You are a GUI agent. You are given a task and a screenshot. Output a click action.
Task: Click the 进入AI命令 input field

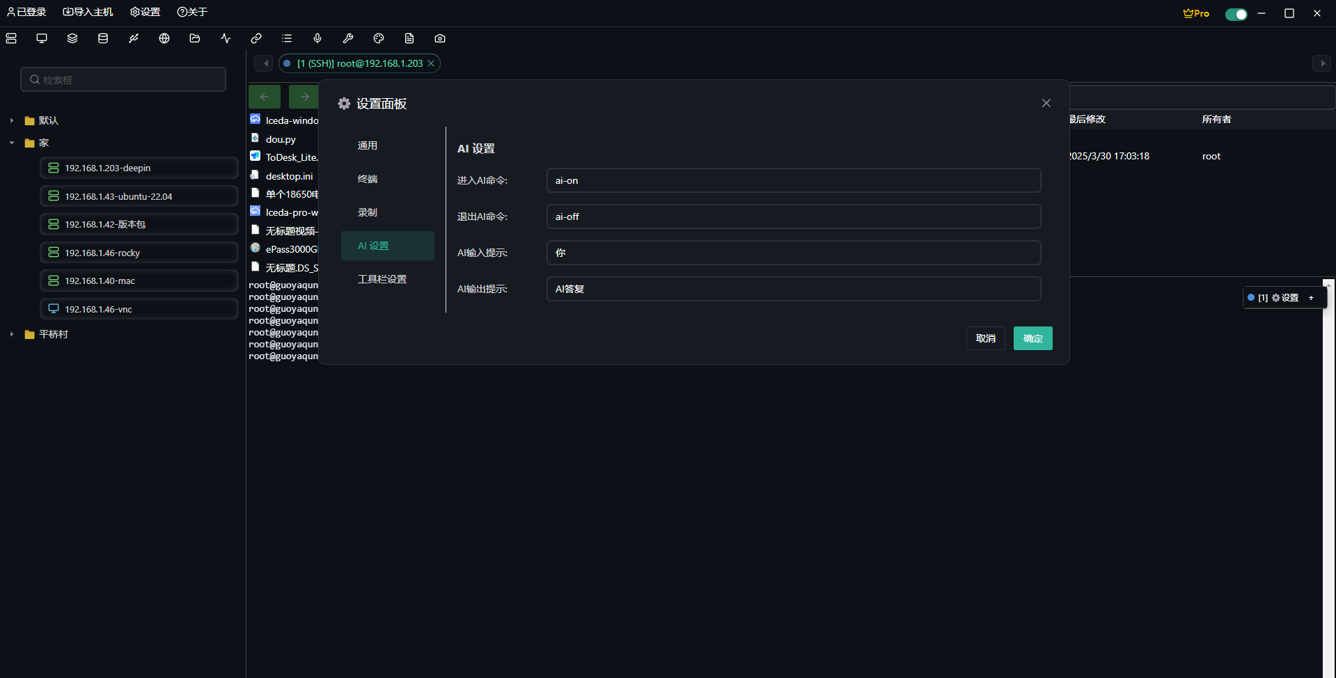(793, 180)
